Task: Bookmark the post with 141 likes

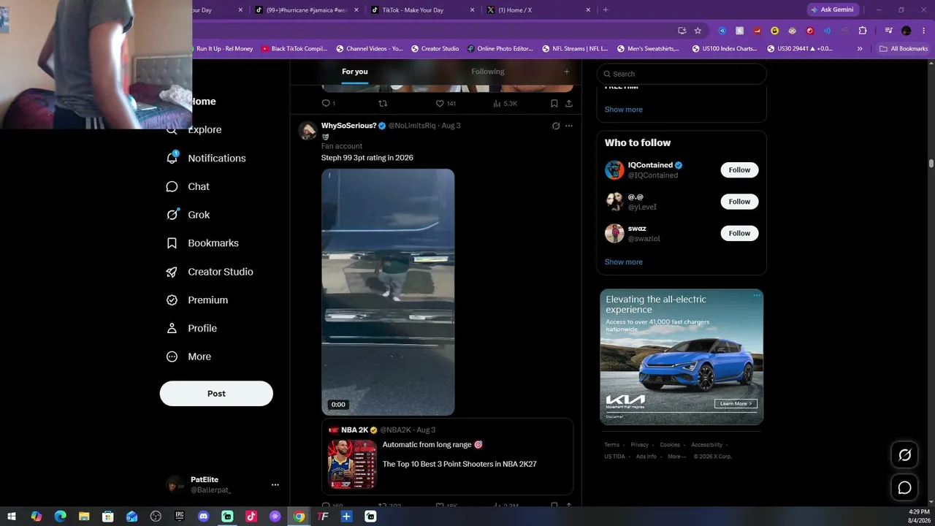Action: 554,104
